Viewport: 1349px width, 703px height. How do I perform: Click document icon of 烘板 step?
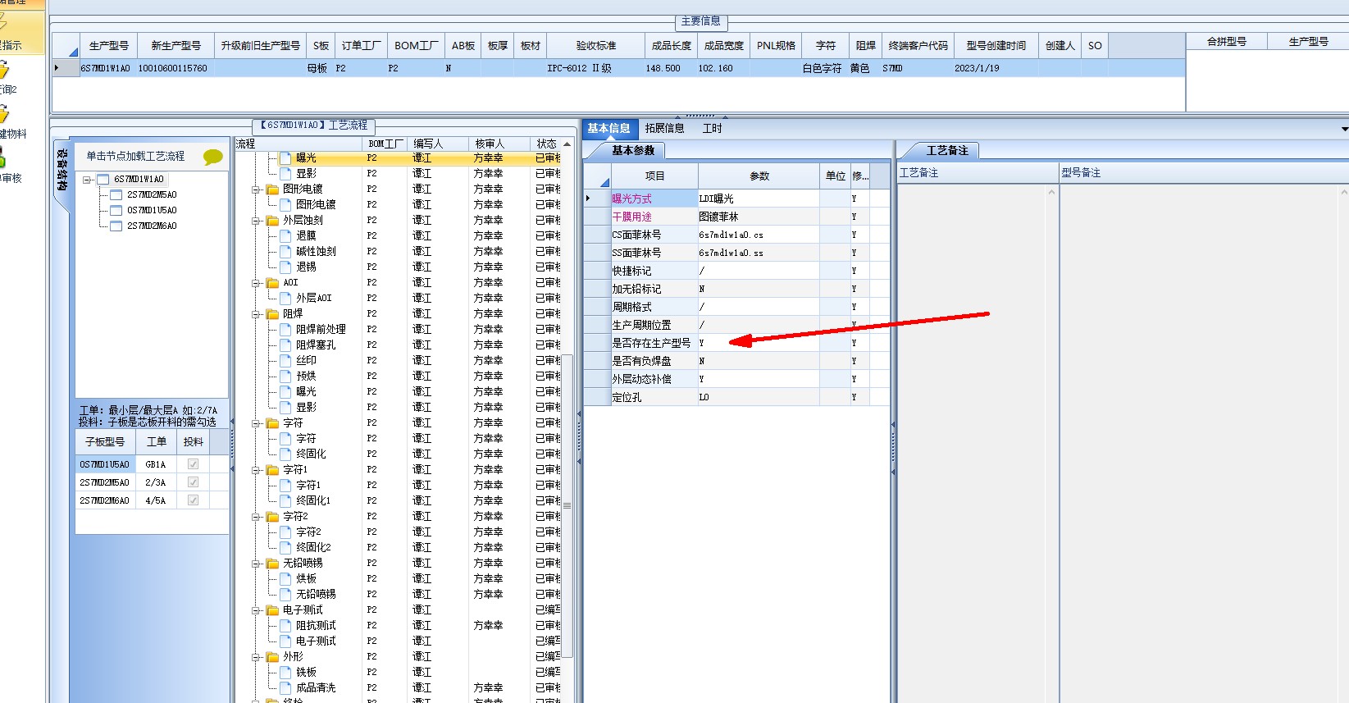(285, 579)
